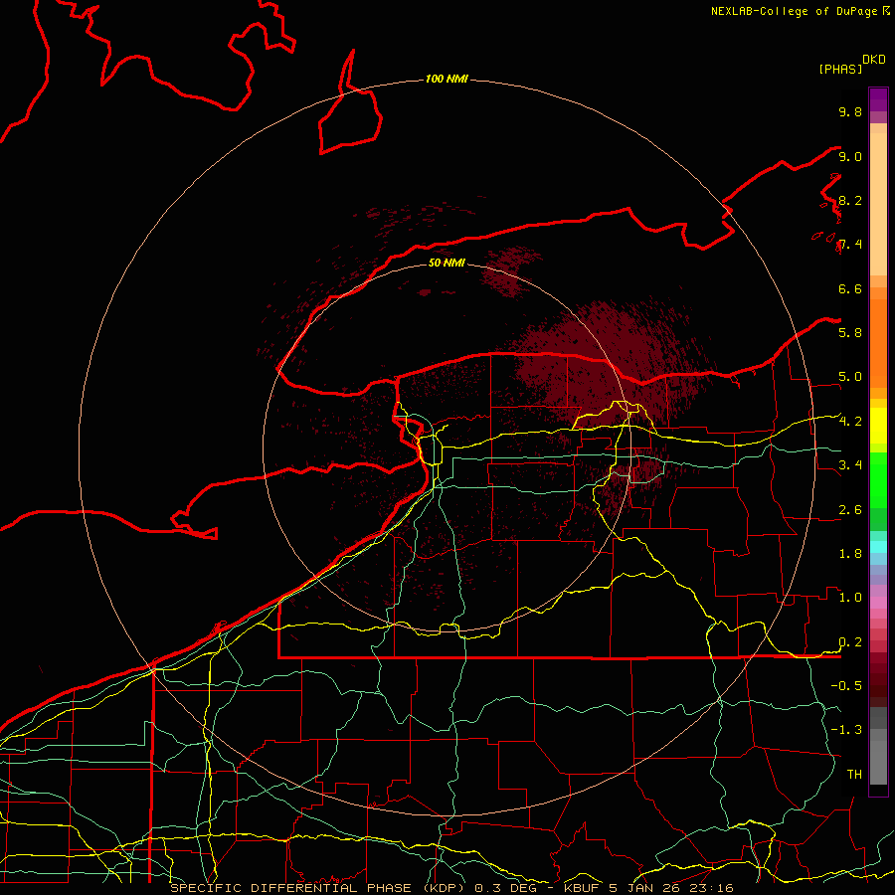Select the -1.3 value on the scale
This screenshot has width=895, height=895.
click(846, 730)
